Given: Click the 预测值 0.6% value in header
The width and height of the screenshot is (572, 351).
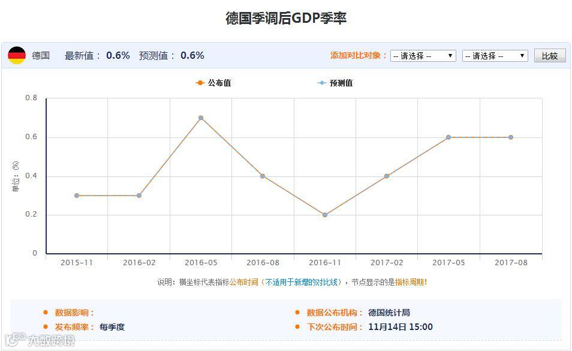Looking at the screenshot, I should 192,55.
